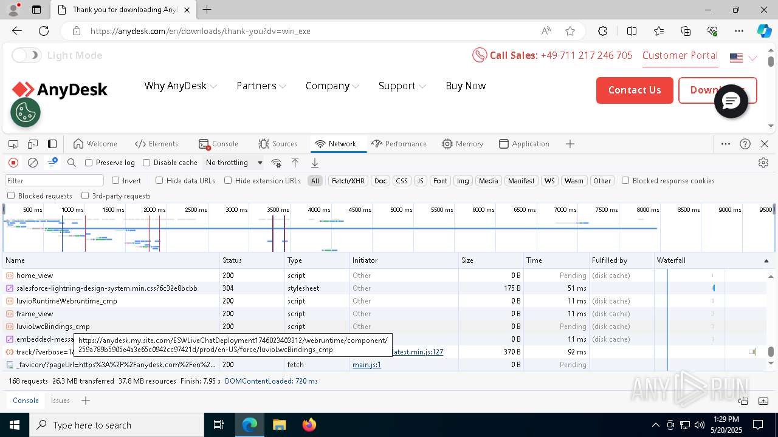Switch to Console tab

pos(219,144)
